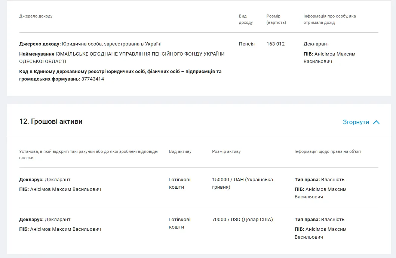Click header 'Інформація щодо права на об'єкт'
396x258 pixels.
point(328,151)
